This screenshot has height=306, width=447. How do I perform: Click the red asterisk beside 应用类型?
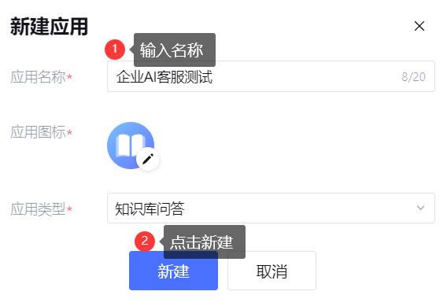69,209
